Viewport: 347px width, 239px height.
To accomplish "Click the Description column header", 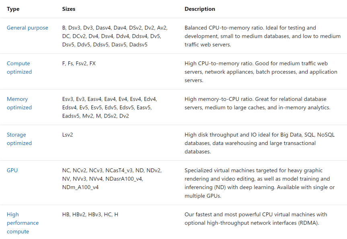I will pos(200,9).
